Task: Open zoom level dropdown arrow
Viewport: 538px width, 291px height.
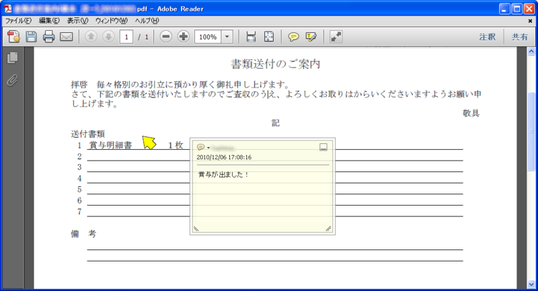Action: coord(227,37)
